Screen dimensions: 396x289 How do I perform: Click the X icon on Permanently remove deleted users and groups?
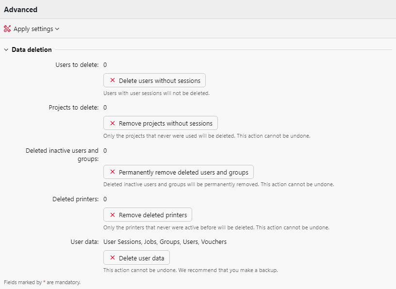coord(112,172)
